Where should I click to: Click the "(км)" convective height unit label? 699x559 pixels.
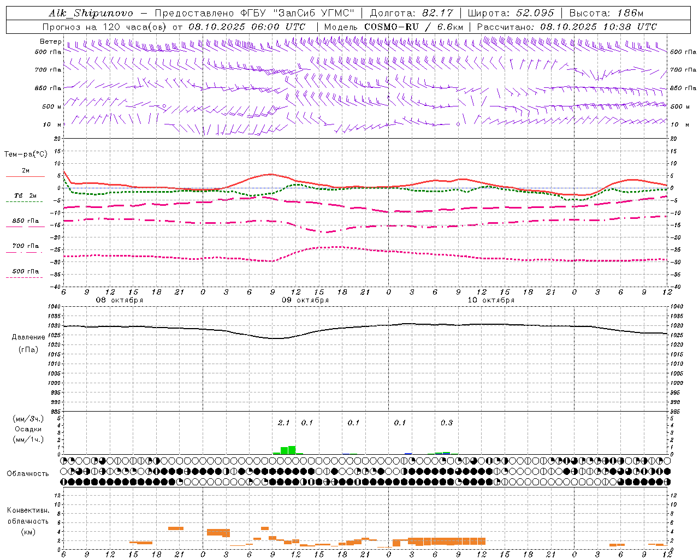(28, 532)
